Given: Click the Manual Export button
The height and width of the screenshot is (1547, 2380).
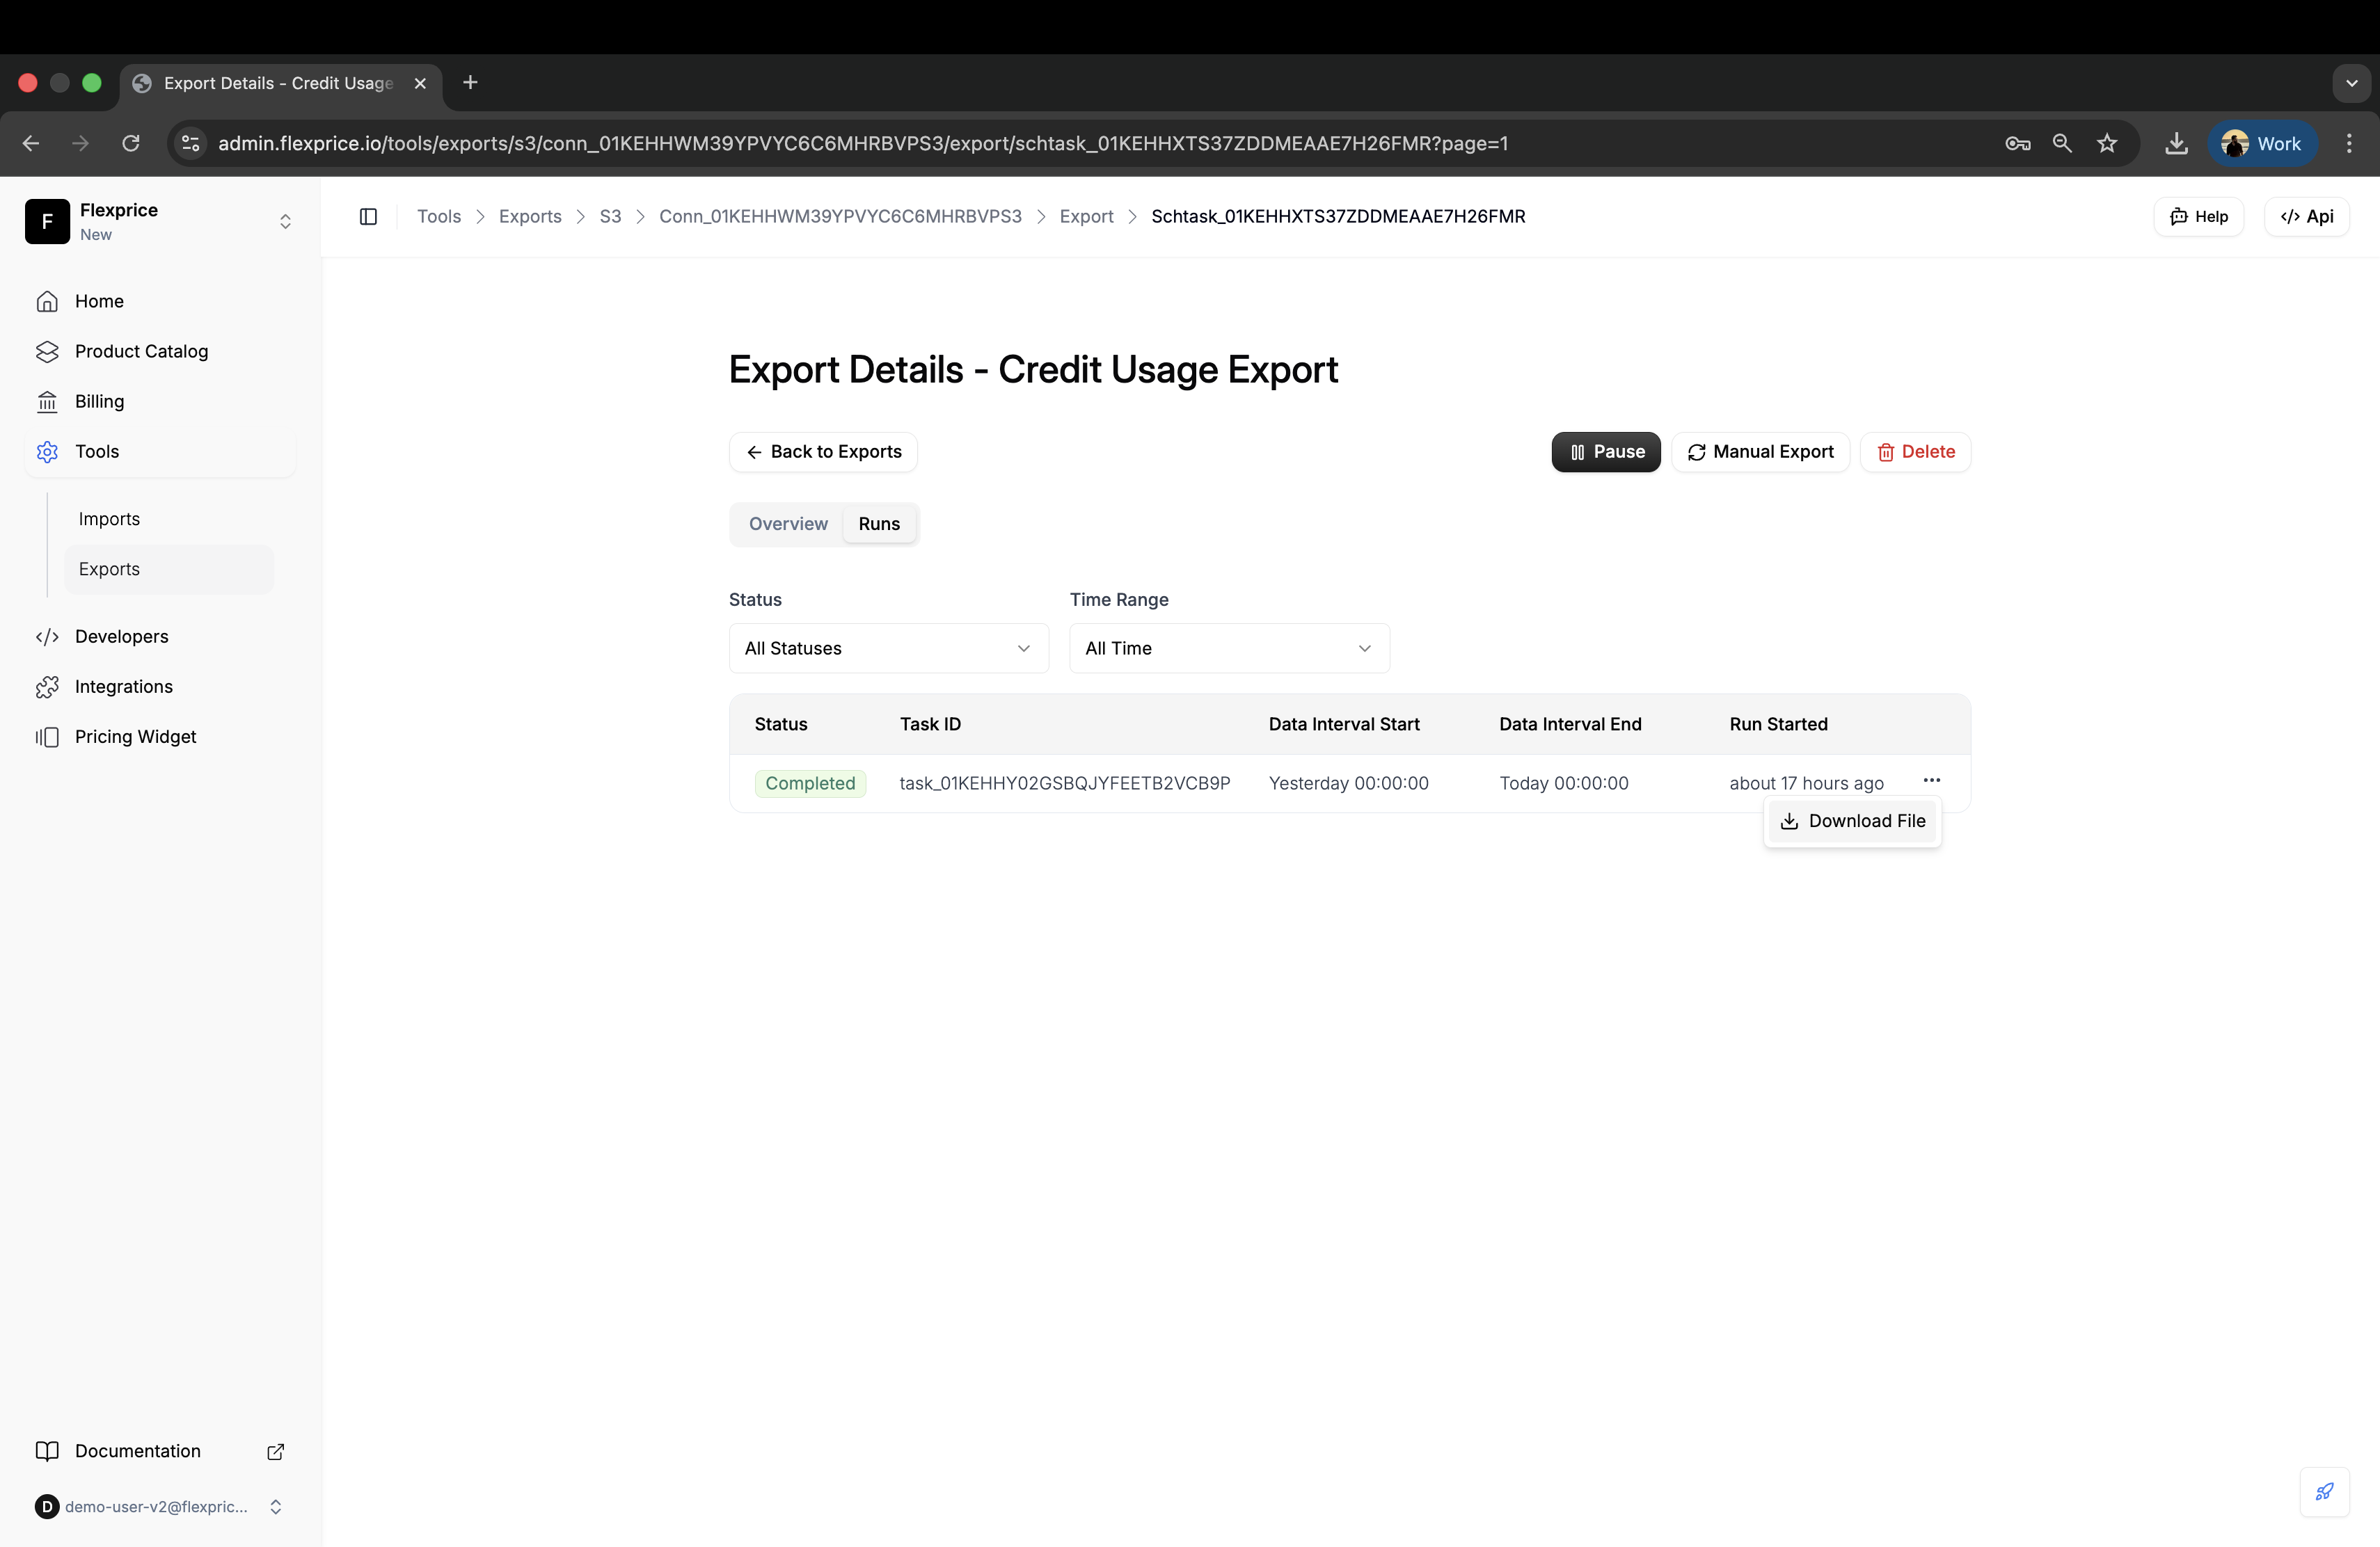Looking at the screenshot, I should click(x=1760, y=451).
